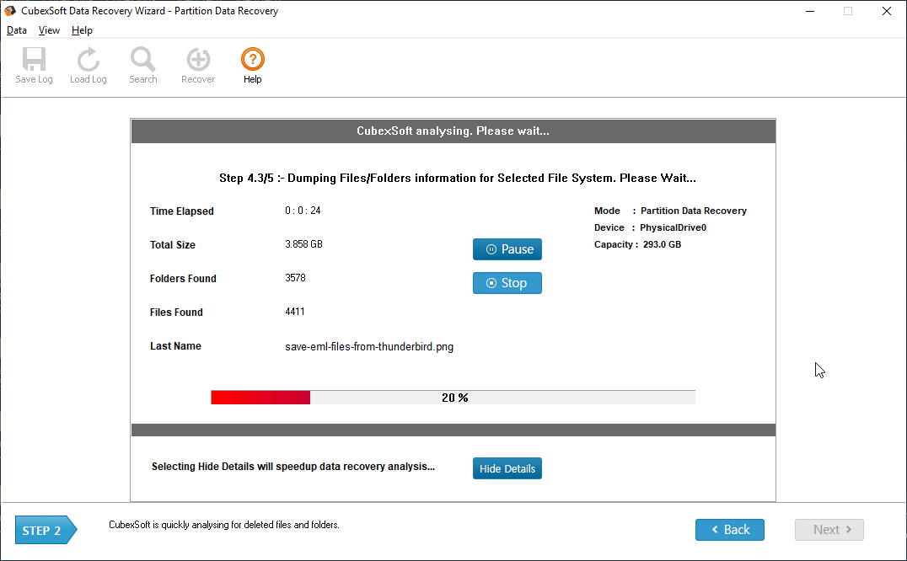The width and height of the screenshot is (907, 561).
Task: Click the Load Log toolbar icon
Action: coord(88,66)
